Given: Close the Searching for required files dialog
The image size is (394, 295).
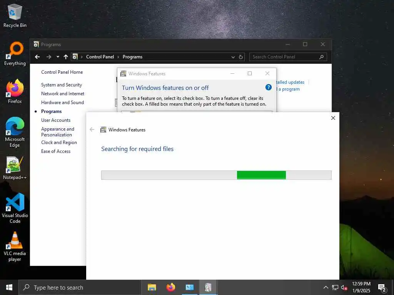Looking at the screenshot, I should coord(333,118).
